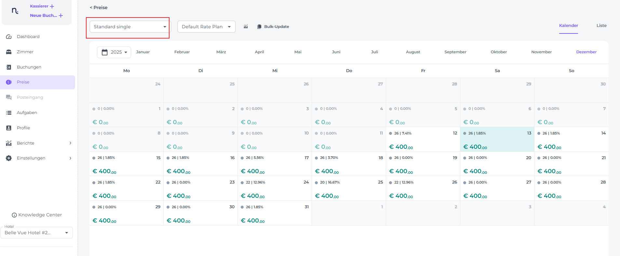Open the Standard single room type dropdown
The height and width of the screenshot is (256, 620).
129,27
